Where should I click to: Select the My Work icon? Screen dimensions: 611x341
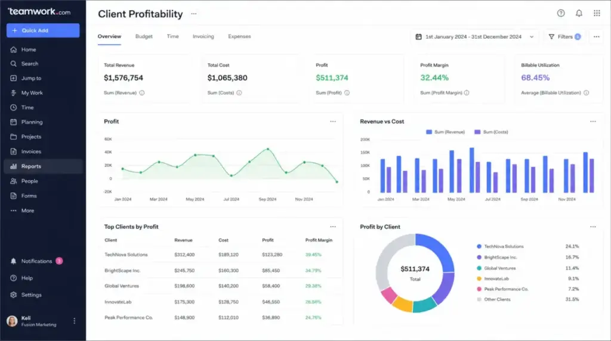pyautogui.click(x=14, y=92)
